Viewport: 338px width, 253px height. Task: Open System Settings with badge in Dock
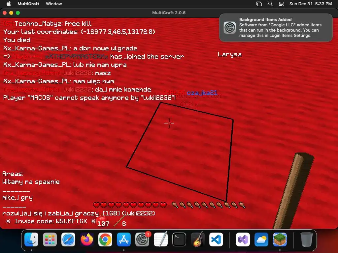(142, 239)
